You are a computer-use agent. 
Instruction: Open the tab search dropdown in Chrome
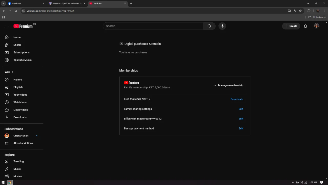pyautogui.click(x=3, y=3)
